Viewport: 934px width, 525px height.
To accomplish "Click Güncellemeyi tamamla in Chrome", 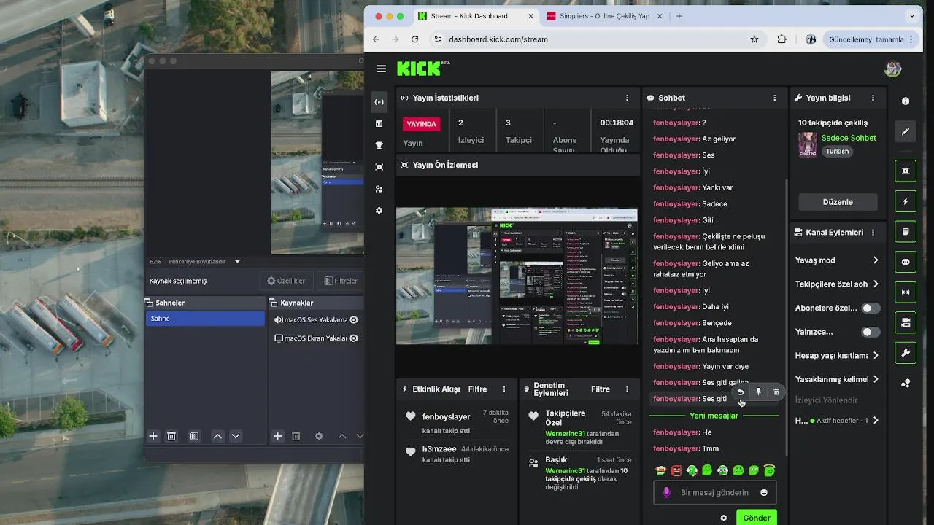I will (x=872, y=39).
